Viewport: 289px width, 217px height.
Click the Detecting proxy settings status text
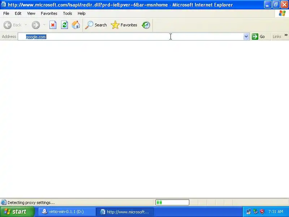[x=31, y=203]
